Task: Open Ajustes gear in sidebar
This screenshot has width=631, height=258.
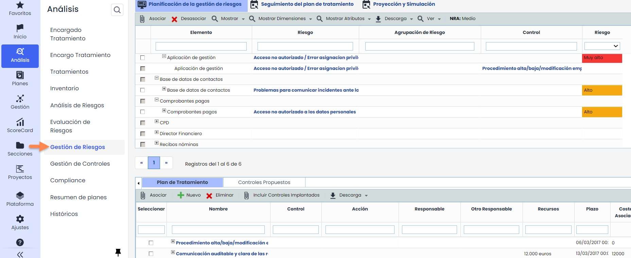Action: (20, 222)
